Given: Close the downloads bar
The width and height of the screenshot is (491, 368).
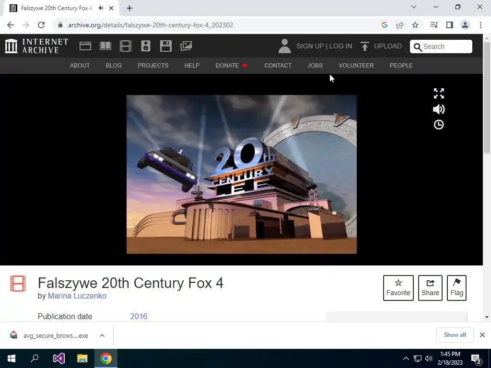Looking at the screenshot, I should coord(482,335).
